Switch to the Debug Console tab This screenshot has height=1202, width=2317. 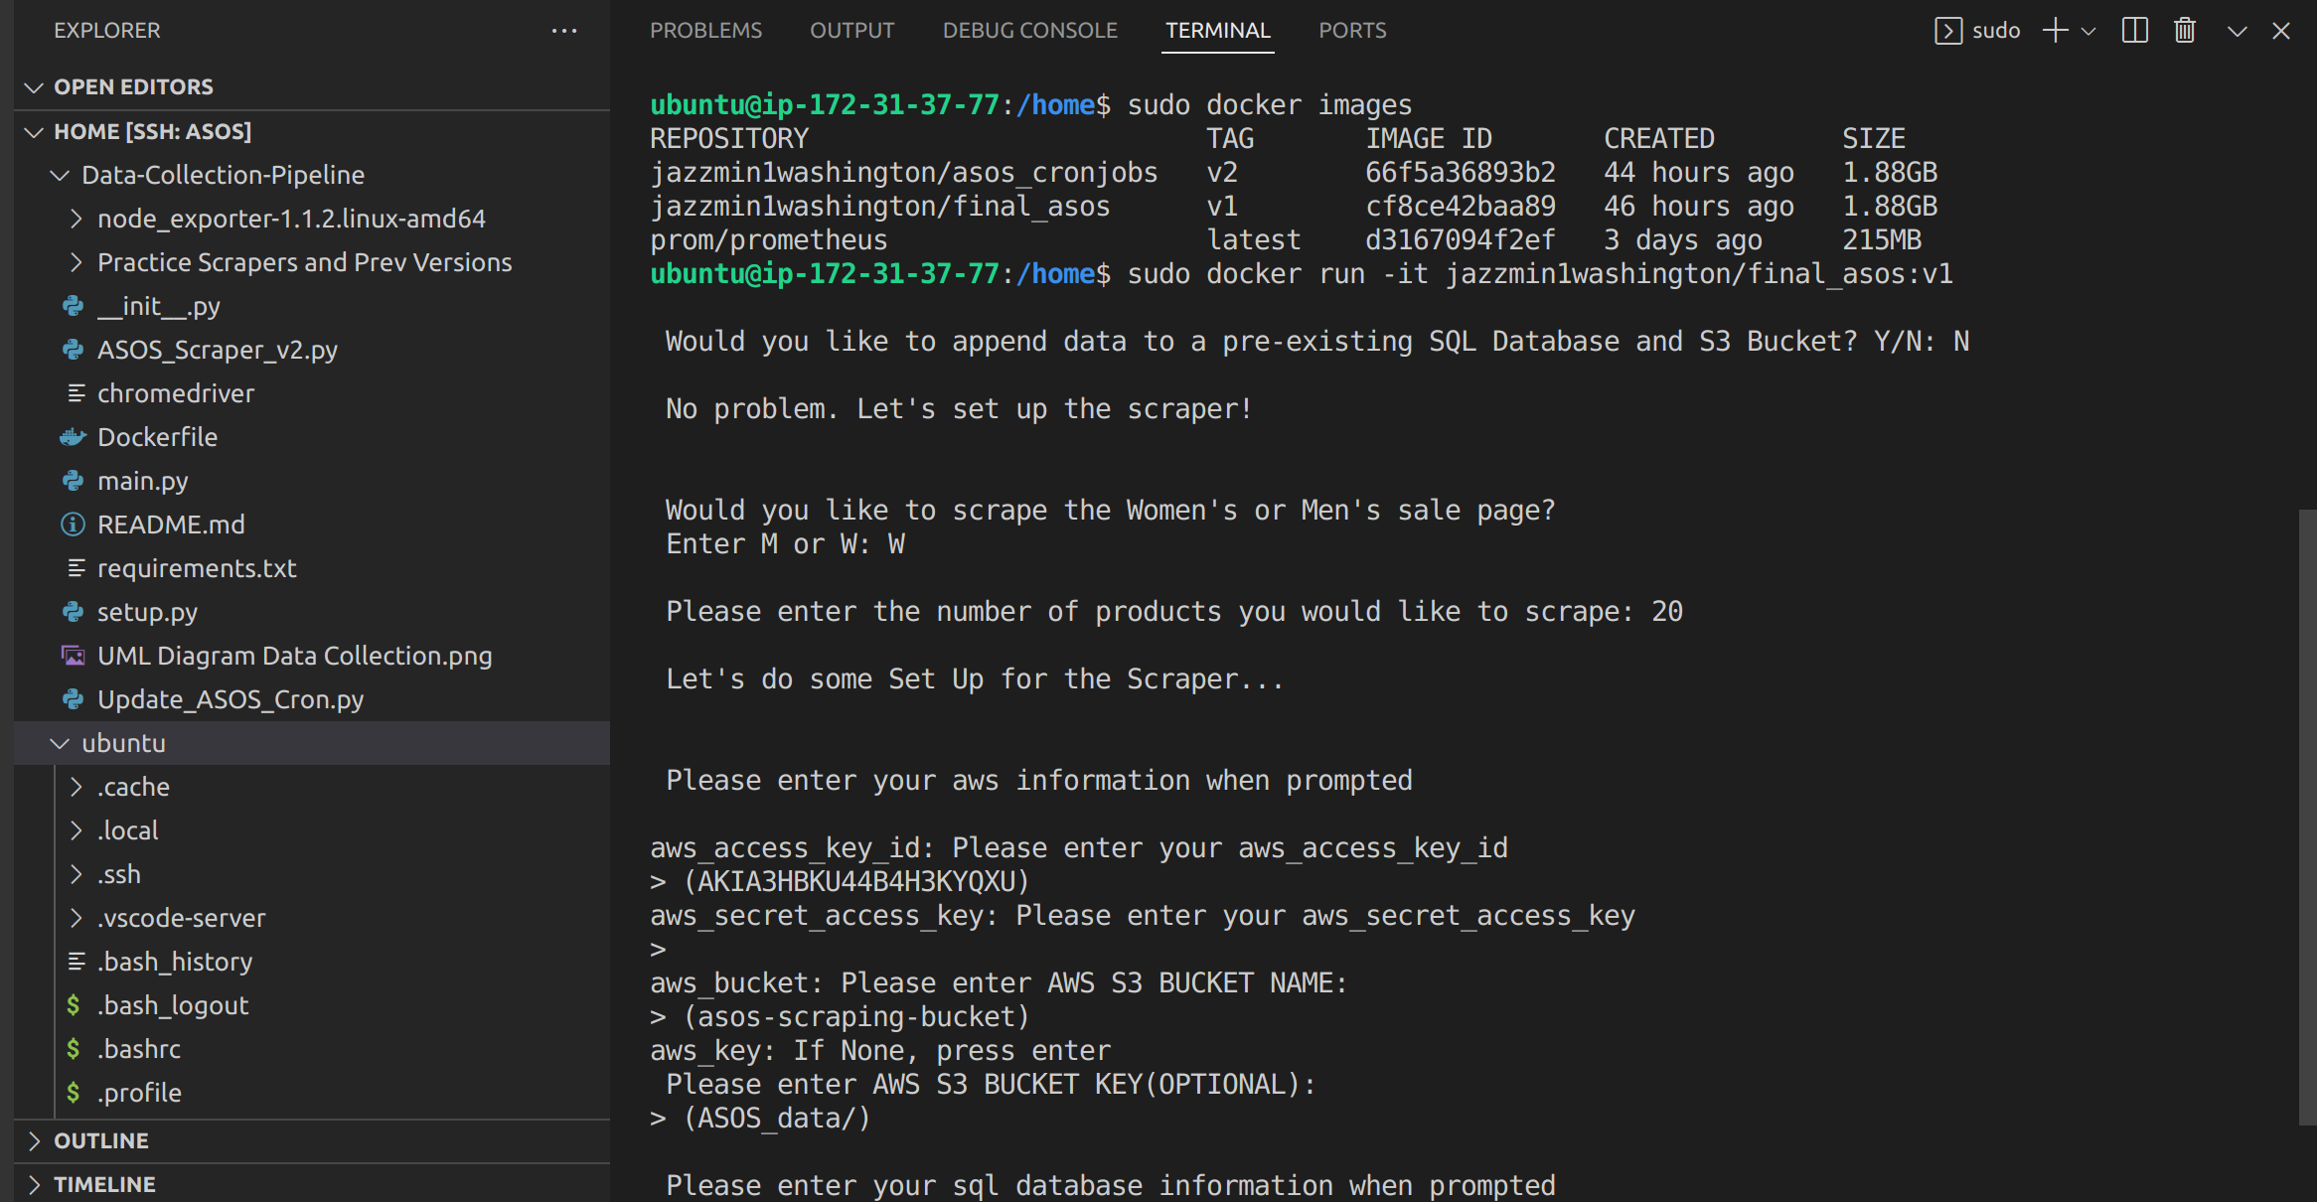(1029, 31)
